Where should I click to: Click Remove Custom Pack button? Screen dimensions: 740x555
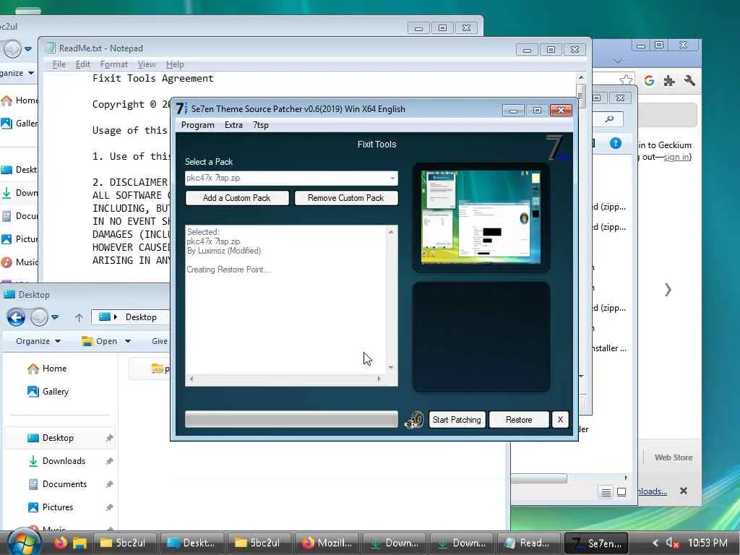click(x=346, y=198)
